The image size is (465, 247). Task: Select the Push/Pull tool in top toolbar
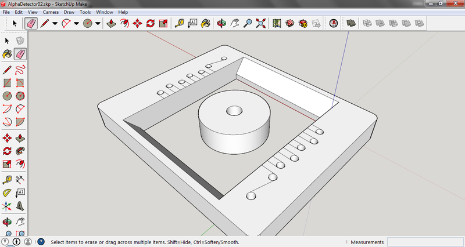(x=111, y=24)
